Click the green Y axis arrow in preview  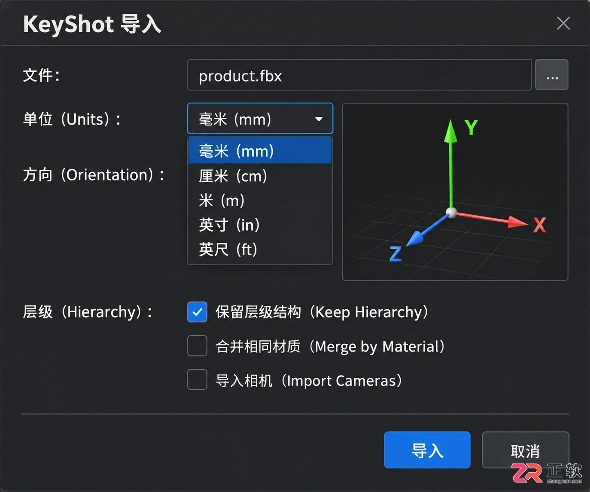(450, 163)
